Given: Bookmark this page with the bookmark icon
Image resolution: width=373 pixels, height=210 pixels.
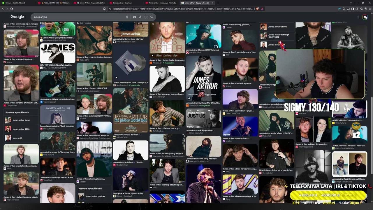Looking at the screenshot, I should pos(104,9).
